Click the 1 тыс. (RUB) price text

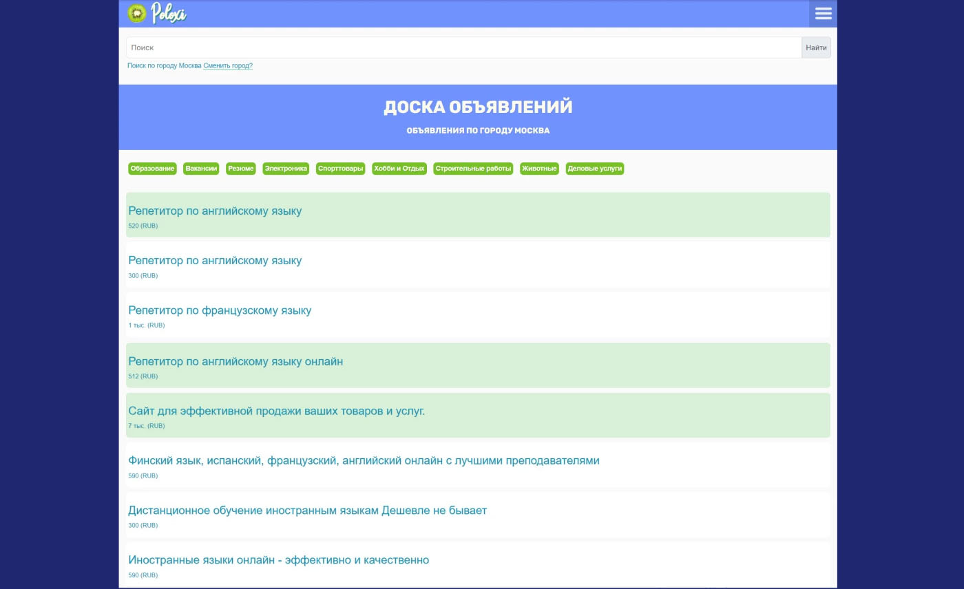147,325
